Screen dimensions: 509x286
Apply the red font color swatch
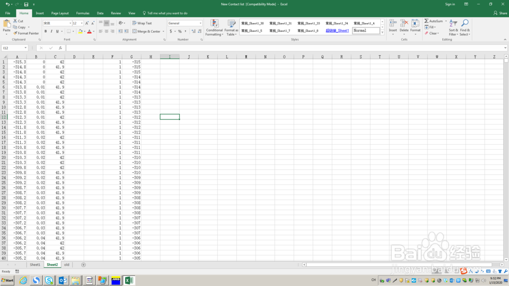(x=89, y=31)
